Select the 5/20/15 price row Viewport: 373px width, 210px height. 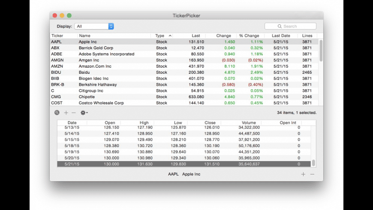point(184,158)
